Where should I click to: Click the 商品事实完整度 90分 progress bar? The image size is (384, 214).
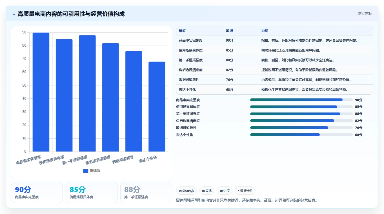[x=301, y=100]
